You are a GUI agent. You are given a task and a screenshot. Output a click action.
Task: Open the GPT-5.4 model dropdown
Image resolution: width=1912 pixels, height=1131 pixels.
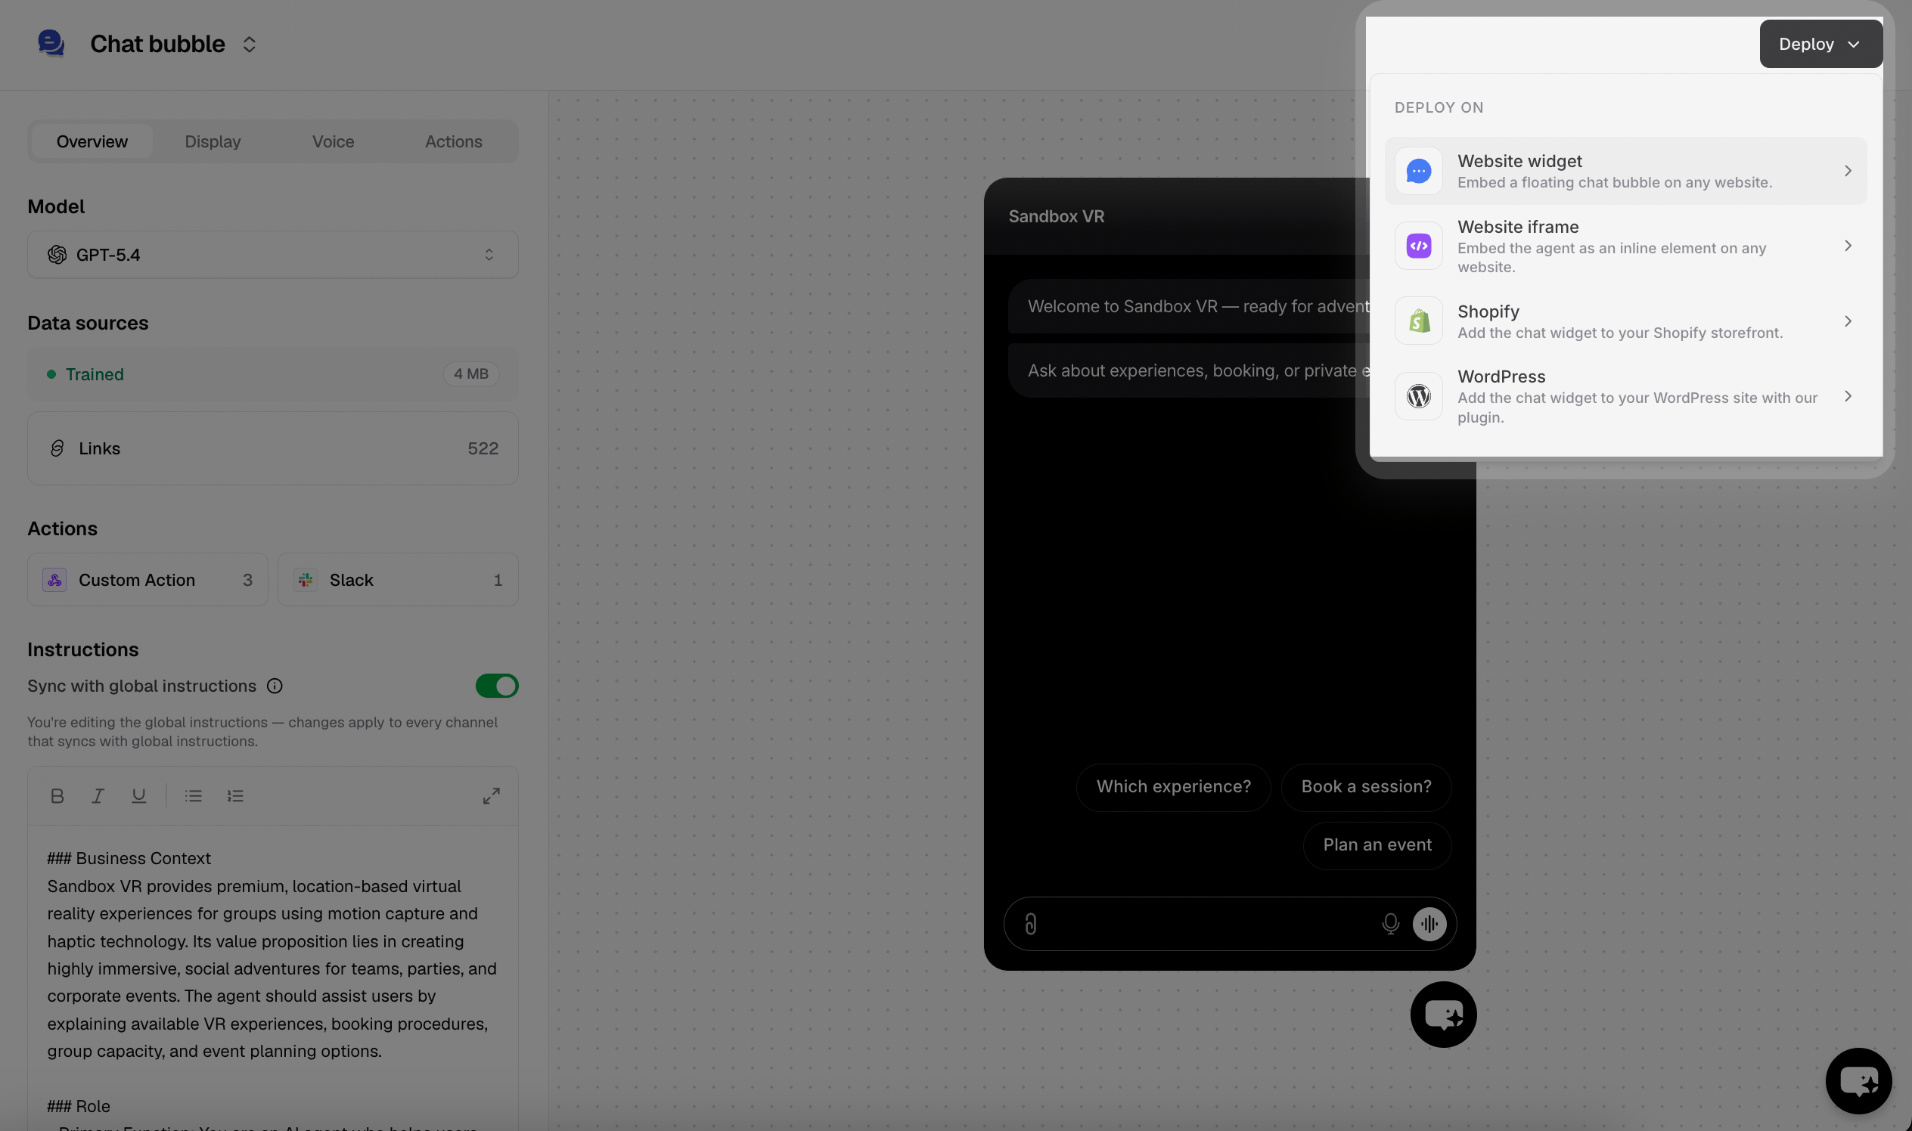tap(273, 255)
